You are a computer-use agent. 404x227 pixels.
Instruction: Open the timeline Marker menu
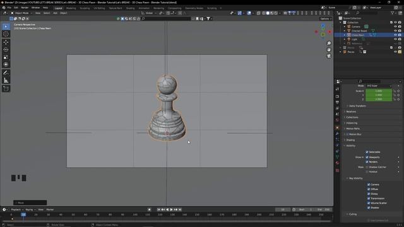pos(50,210)
